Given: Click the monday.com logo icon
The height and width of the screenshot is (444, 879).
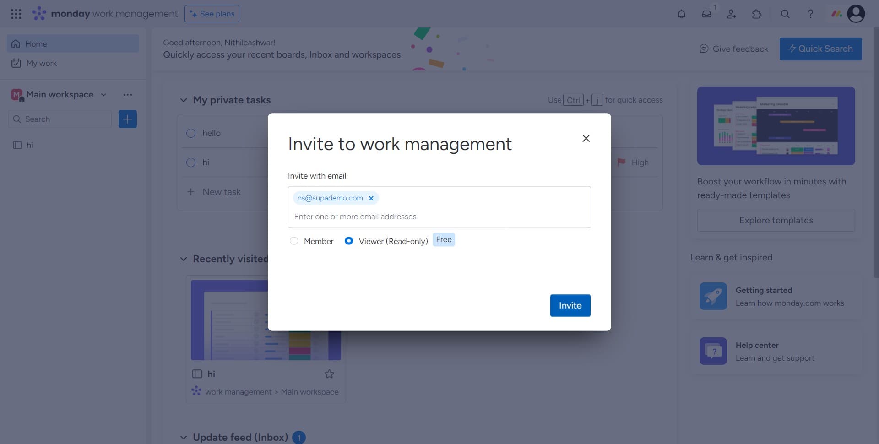Looking at the screenshot, I should pyautogui.click(x=39, y=13).
